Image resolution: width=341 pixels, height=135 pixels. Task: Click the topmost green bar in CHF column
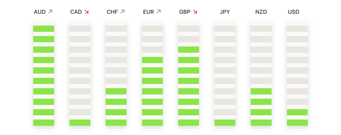click(116, 91)
